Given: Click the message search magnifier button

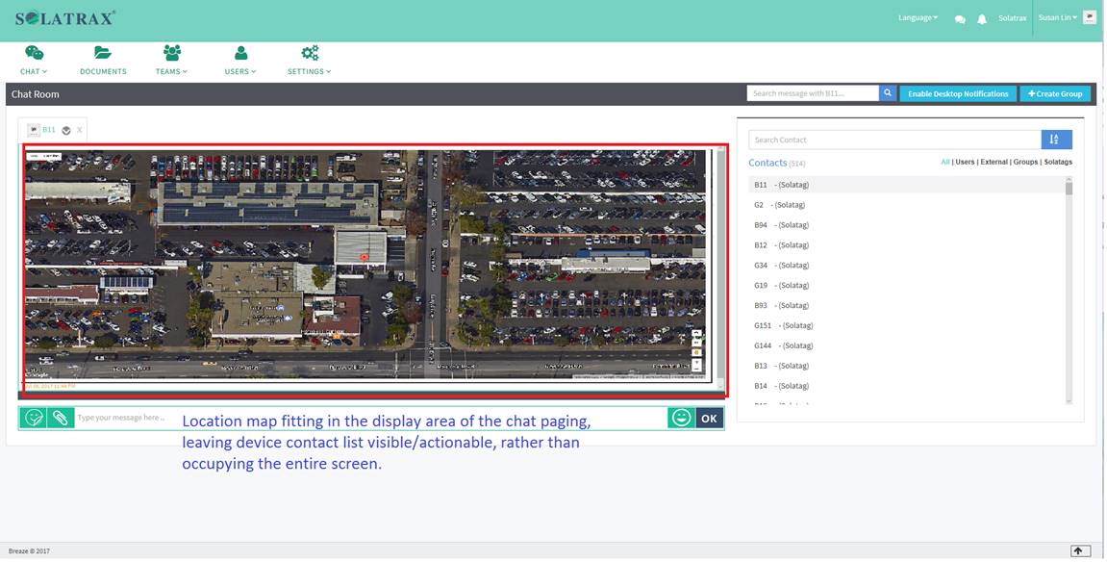Looking at the screenshot, I should [888, 93].
